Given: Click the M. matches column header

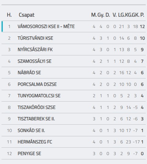Looking at the screenshot, I should coord(94,15).
